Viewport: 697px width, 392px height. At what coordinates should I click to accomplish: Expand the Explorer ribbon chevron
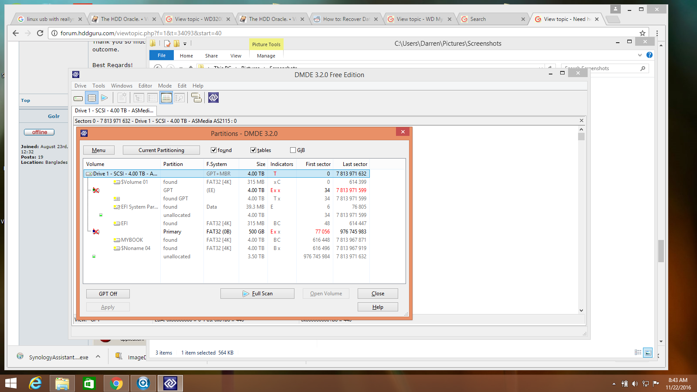639,55
